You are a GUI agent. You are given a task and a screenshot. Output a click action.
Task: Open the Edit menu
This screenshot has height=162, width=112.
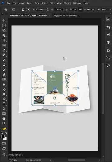pyautogui.click(x=15, y=3)
